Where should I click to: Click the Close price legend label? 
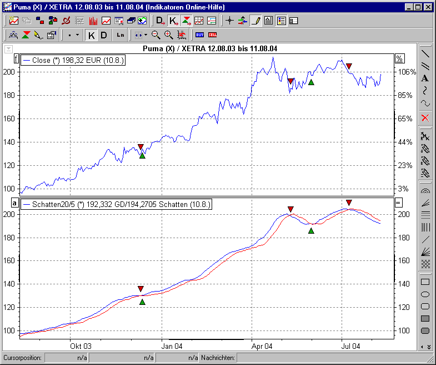pyautogui.click(x=73, y=60)
